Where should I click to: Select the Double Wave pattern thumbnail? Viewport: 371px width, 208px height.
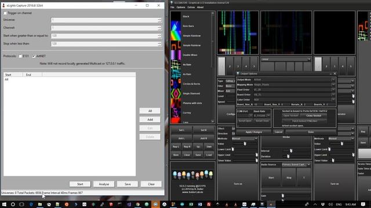pos(176,55)
